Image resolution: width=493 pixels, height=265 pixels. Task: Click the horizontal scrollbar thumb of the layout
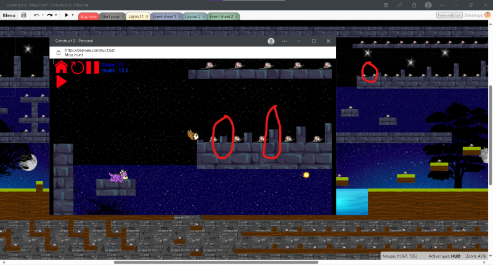coord(216,262)
